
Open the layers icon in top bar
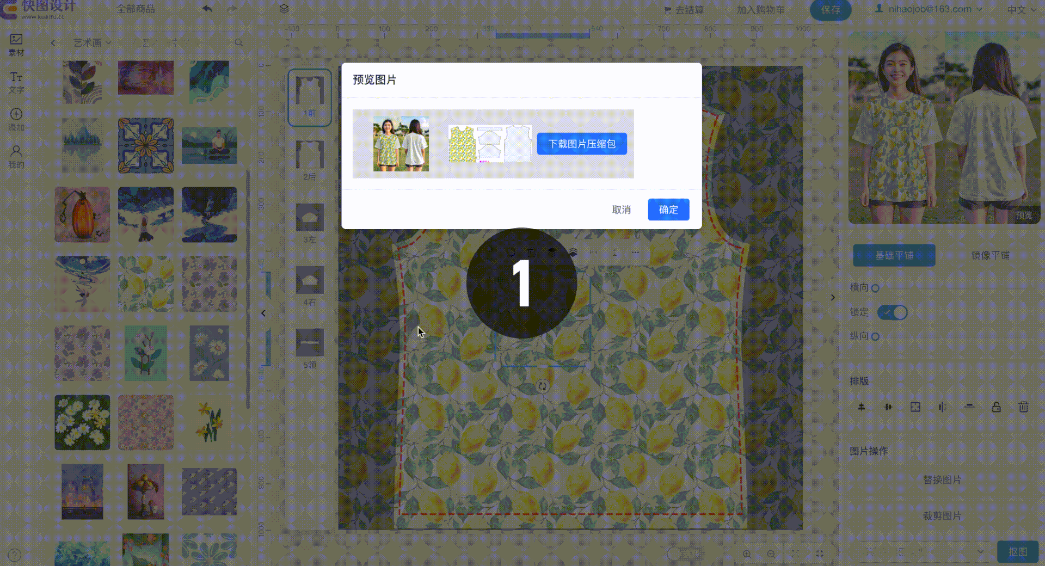pyautogui.click(x=284, y=9)
